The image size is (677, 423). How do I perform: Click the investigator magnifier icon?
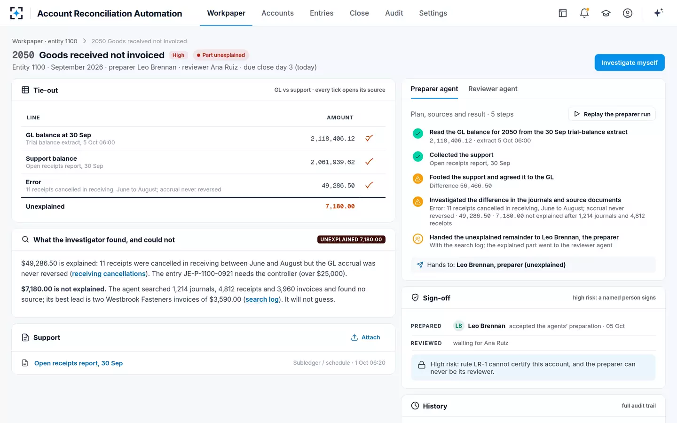[x=25, y=240]
